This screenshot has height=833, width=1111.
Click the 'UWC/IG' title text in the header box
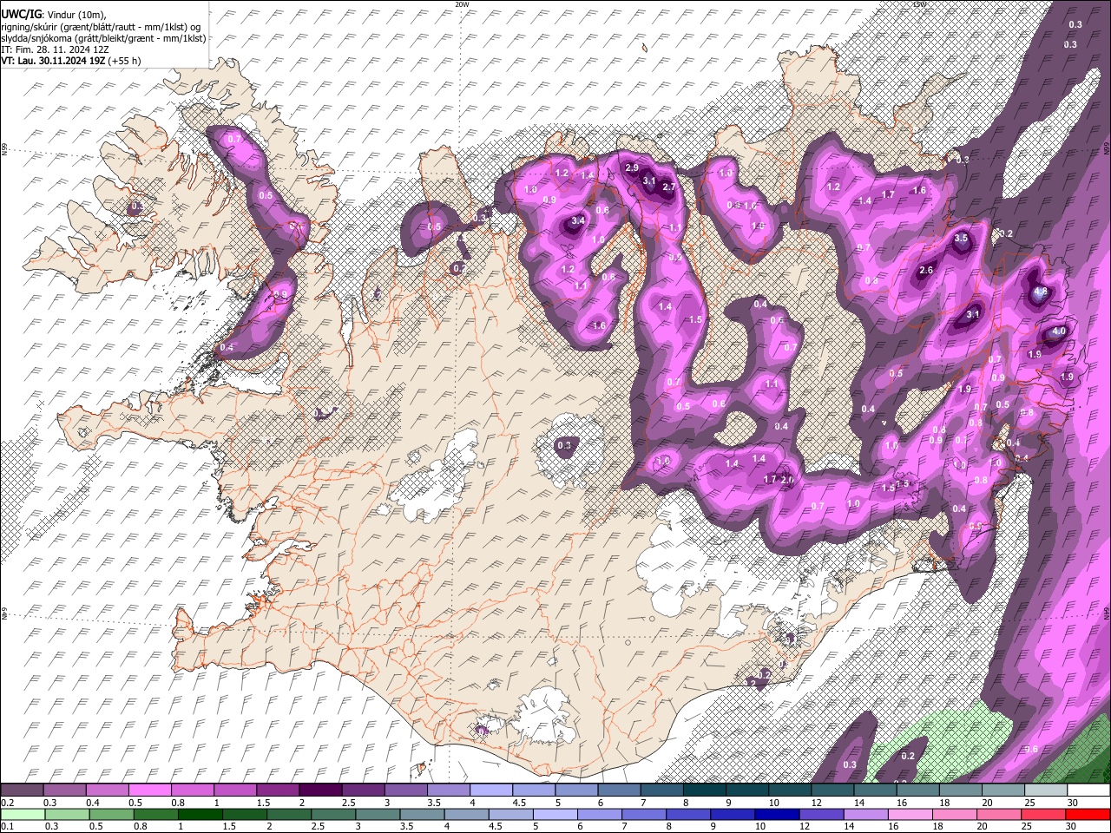coord(21,15)
